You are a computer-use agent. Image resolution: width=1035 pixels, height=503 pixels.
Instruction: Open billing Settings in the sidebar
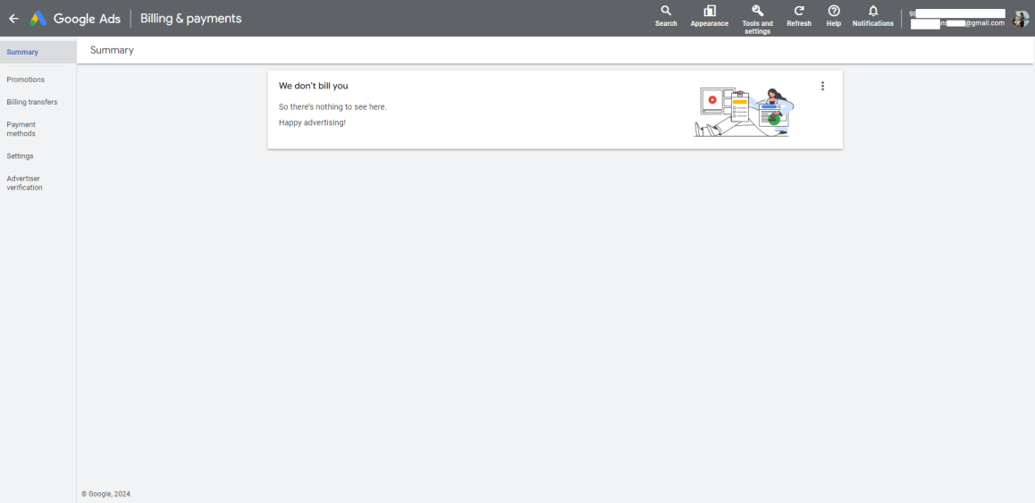click(x=20, y=156)
